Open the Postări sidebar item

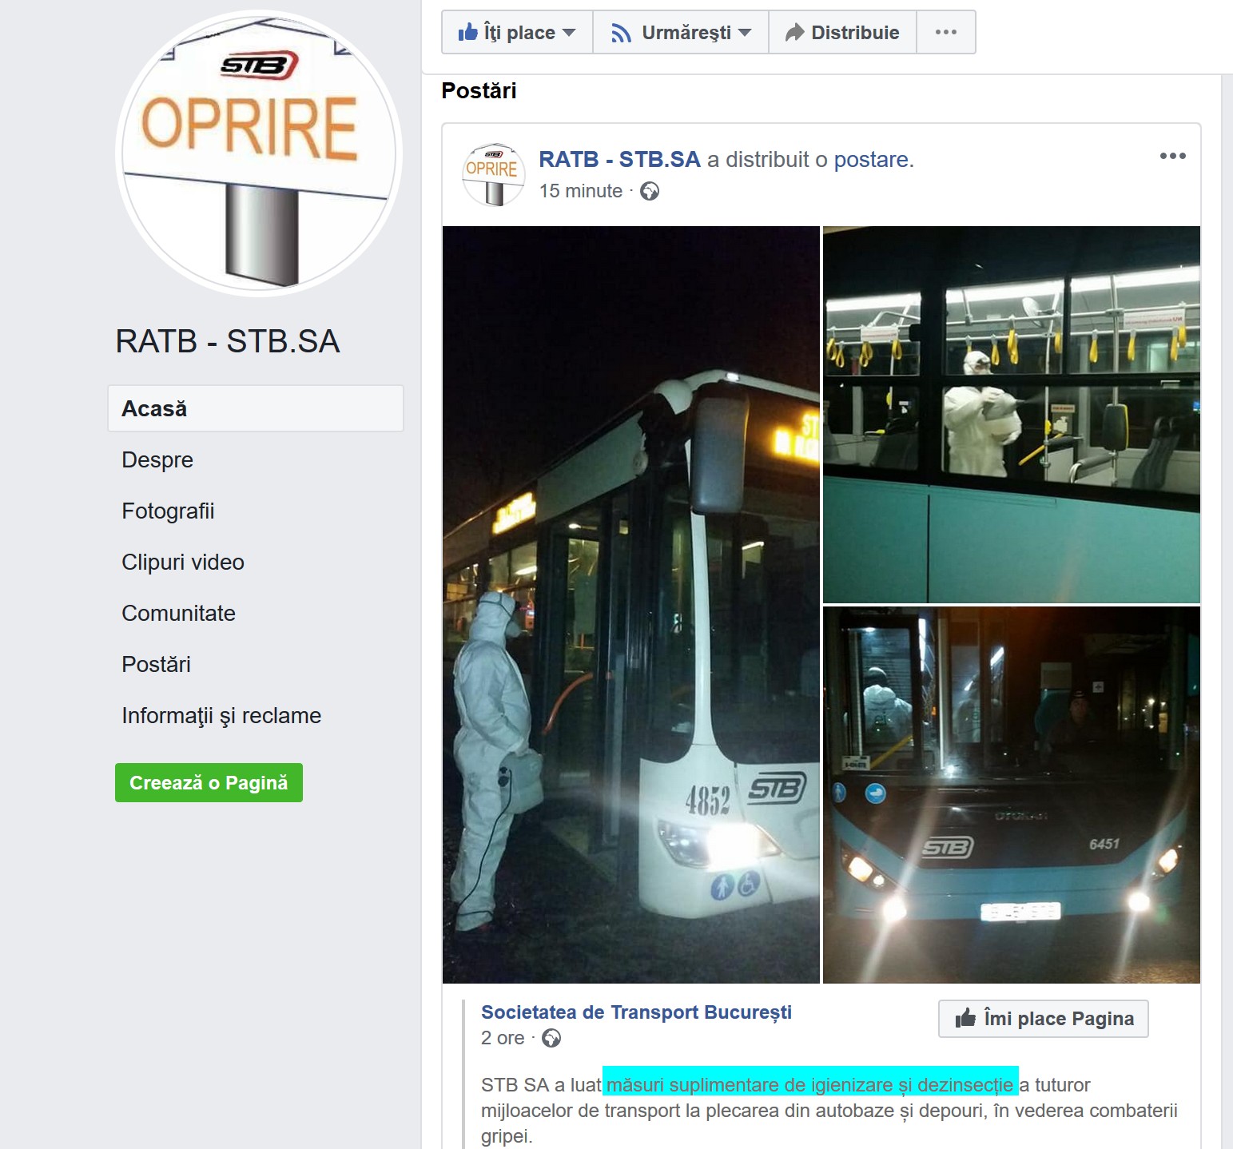156,664
